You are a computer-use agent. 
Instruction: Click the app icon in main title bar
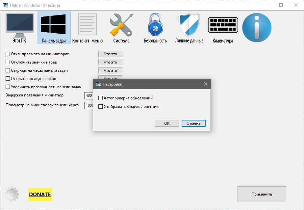[6, 5]
